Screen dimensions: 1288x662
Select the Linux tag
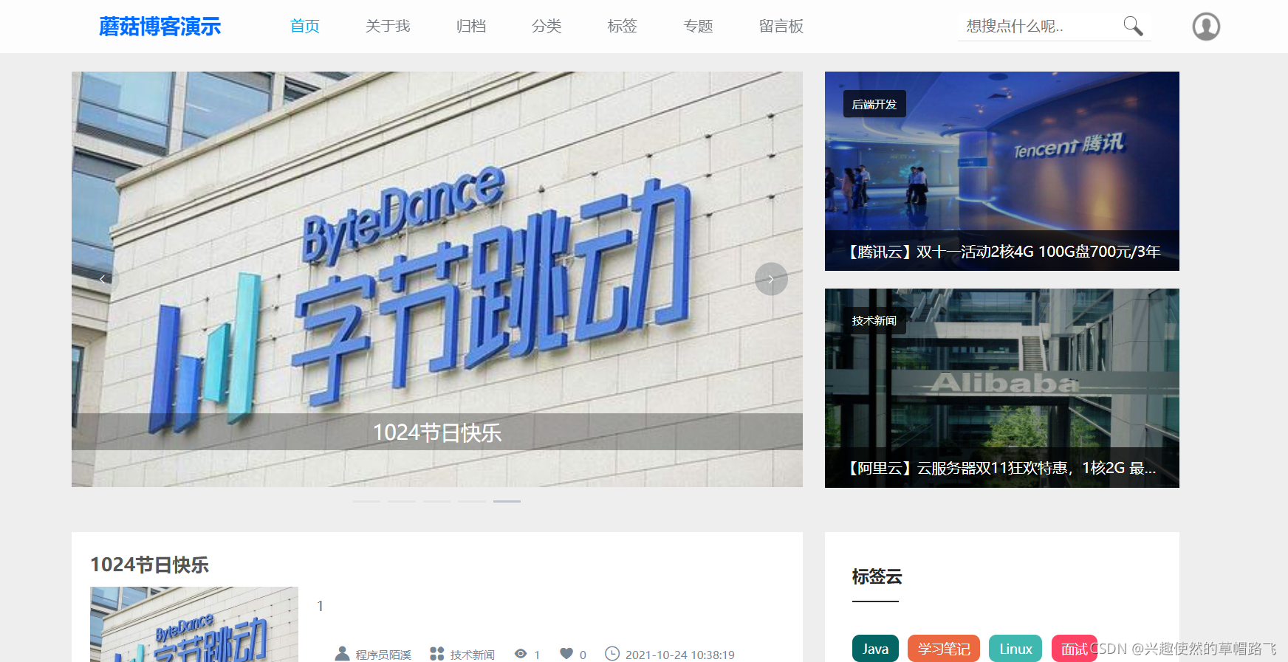[1015, 649]
